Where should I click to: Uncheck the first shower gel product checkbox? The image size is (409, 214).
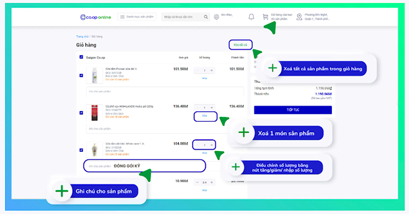81,75
